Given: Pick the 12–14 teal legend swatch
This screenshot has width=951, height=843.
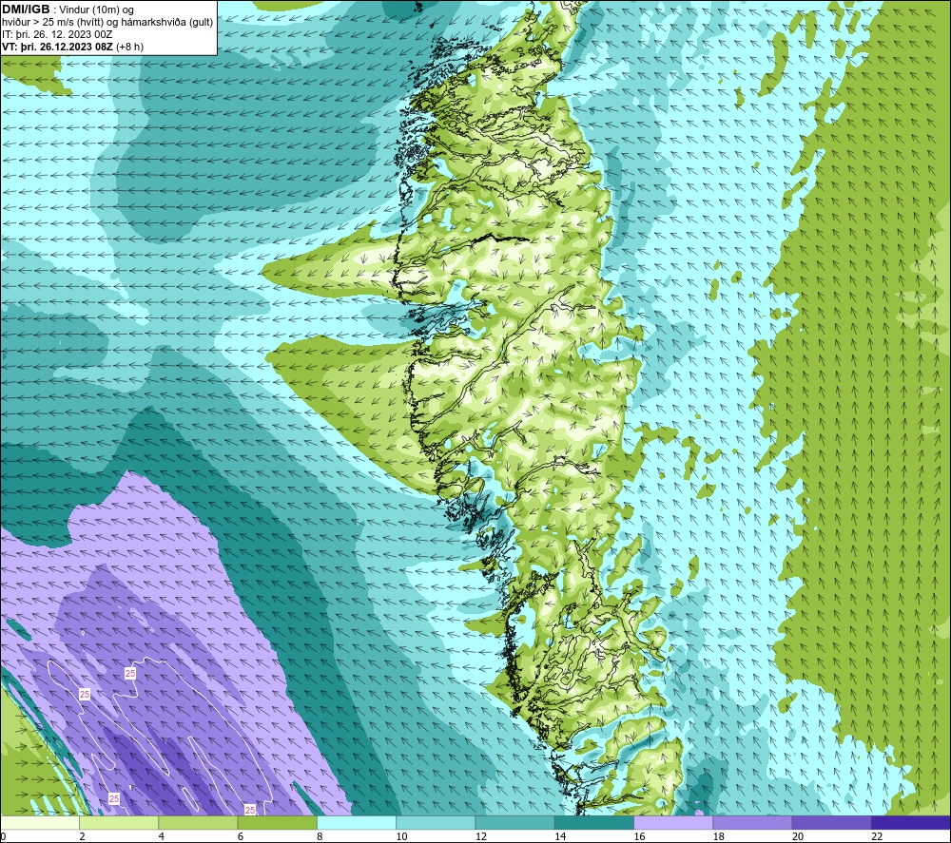Looking at the screenshot, I should pyautogui.click(x=514, y=822).
